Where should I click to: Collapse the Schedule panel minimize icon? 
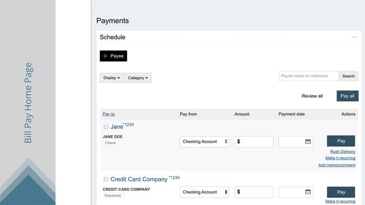[x=354, y=37]
